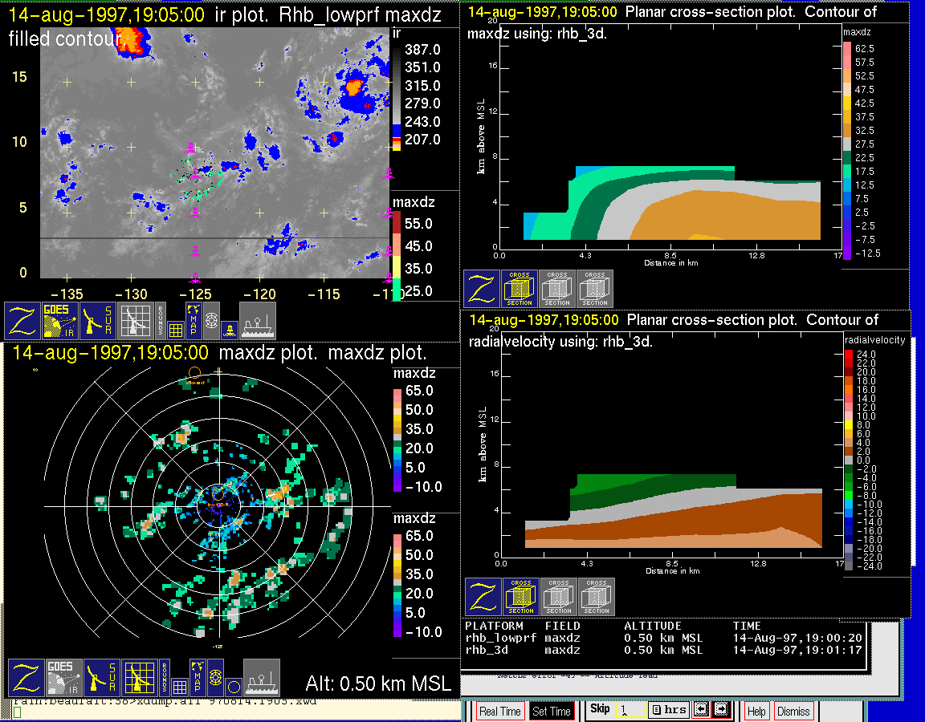Click the Z icon in the ir plot toolbar
This screenshot has width=925, height=722.
(23, 321)
